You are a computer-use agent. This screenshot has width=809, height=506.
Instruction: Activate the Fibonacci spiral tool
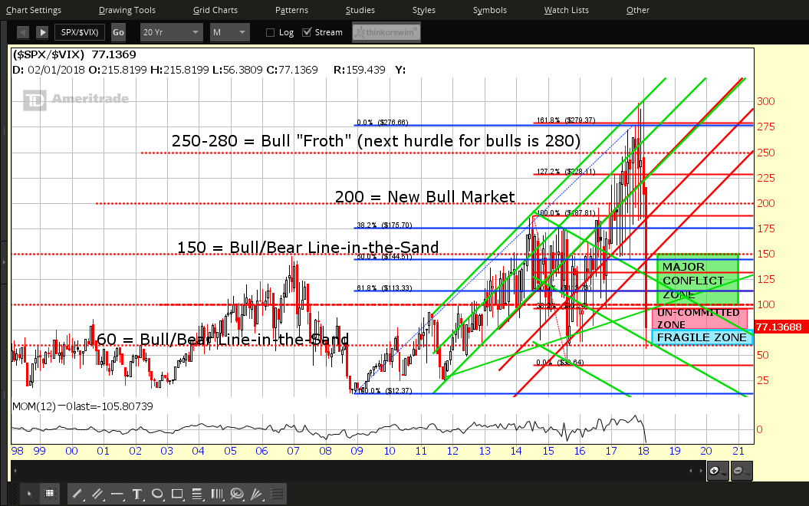(x=237, y=494)
